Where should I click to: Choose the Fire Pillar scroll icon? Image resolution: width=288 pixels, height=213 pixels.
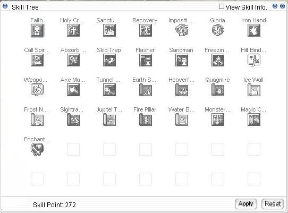tap(146, 120)
